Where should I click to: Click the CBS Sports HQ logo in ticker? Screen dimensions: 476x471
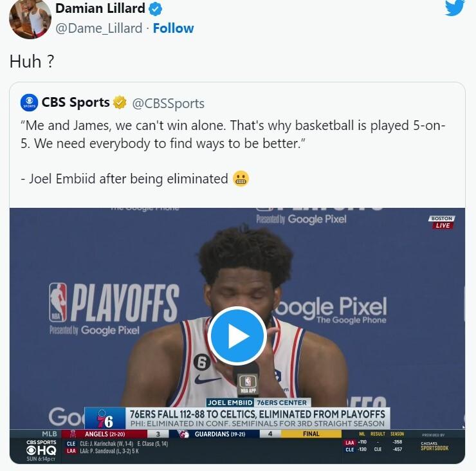[41, 448]
